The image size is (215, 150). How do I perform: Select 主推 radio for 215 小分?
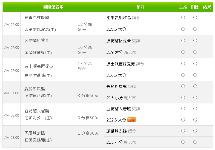[183, 98]
